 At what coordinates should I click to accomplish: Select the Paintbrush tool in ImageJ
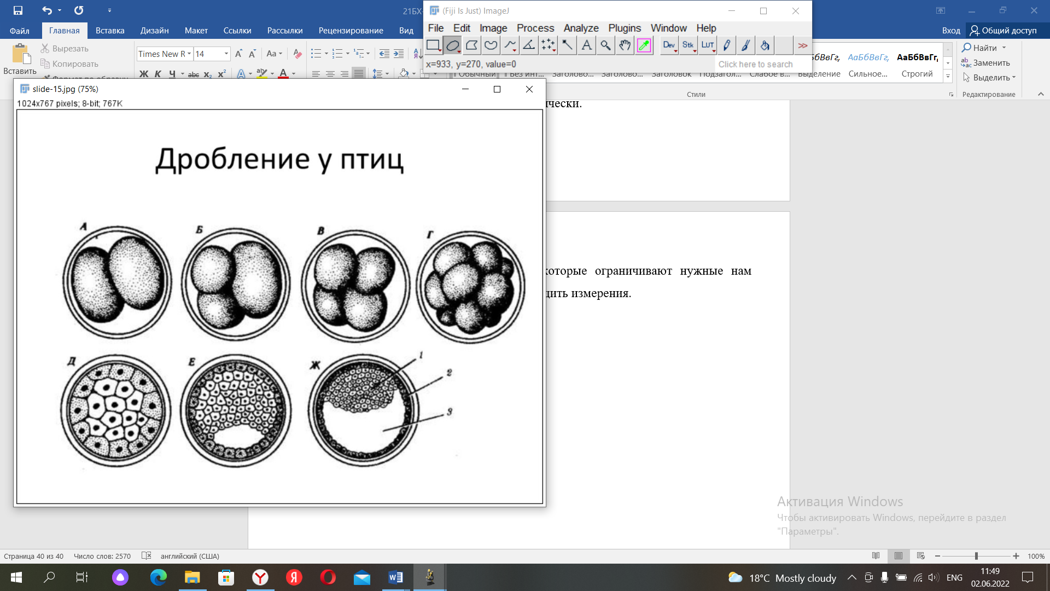tap(745, 45)
